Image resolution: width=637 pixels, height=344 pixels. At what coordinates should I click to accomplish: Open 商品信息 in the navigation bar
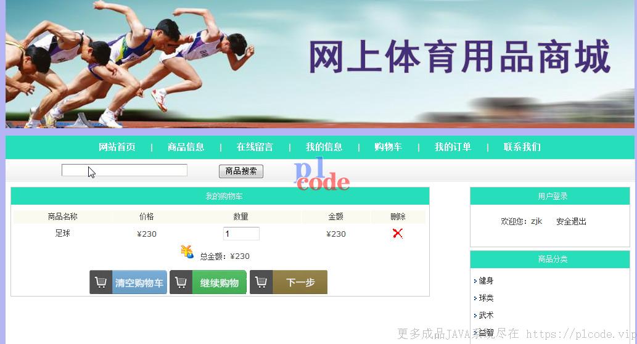[x=186, y=147]
